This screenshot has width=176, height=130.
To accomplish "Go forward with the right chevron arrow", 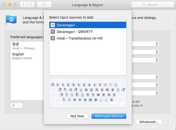I will click(x=31, y=4).
